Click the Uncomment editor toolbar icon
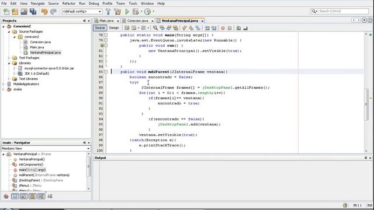The image size is (374, 210). tap(245, 28)
